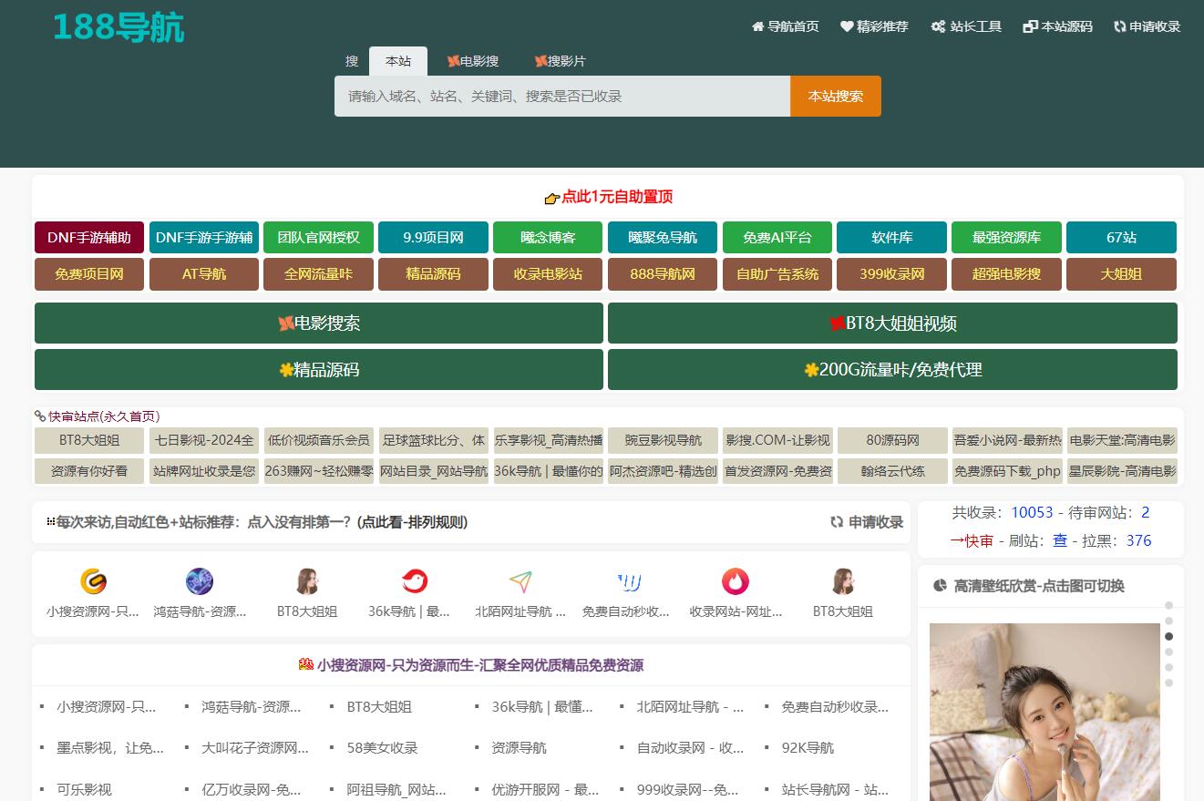Click the 鸿菇导航 purple site icon
1204x801 pixels.
pos(200,581)
